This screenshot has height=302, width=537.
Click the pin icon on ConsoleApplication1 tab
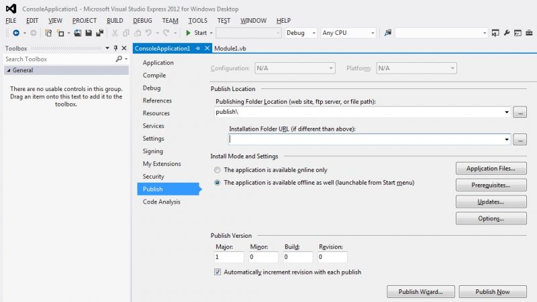(198, 48)
